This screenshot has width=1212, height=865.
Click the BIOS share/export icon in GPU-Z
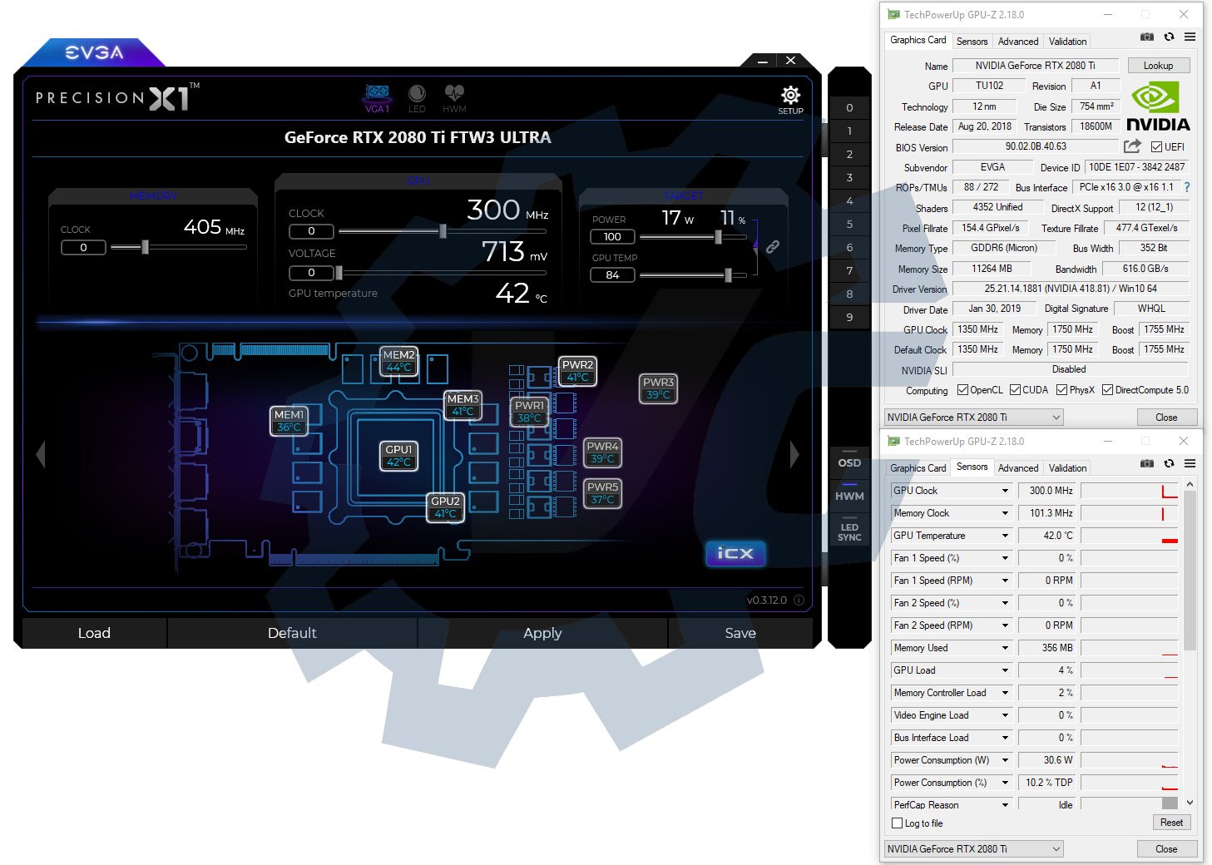(x=1132, y=146)
